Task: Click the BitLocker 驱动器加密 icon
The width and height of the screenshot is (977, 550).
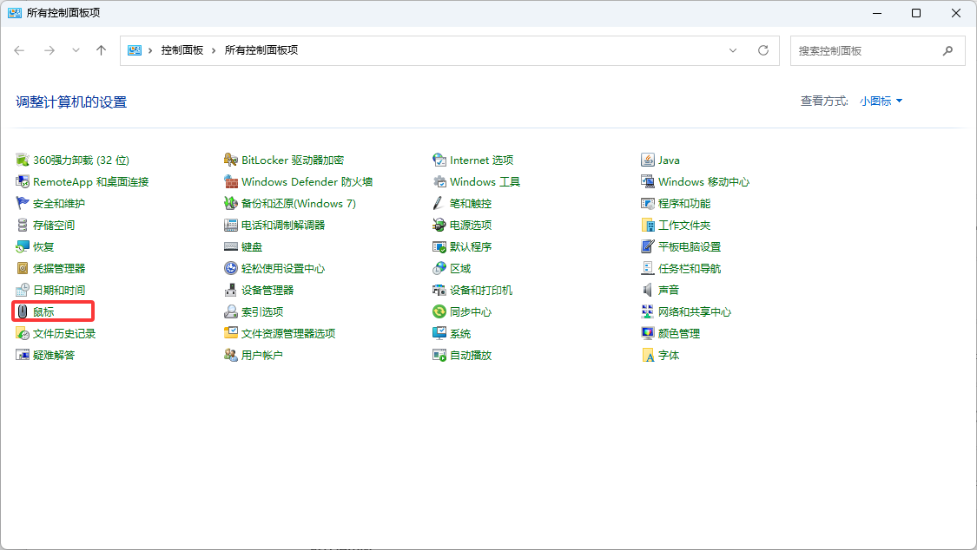Action: click(230, 160)
